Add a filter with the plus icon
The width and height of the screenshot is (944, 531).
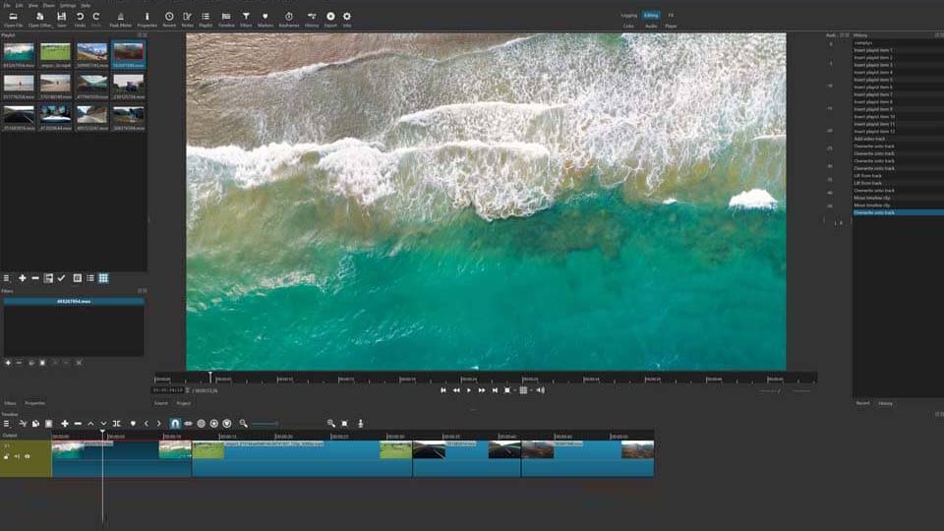(8, 363)
